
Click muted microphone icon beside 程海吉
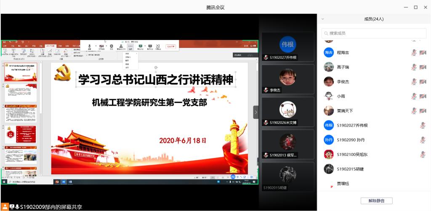click(414, 53)
